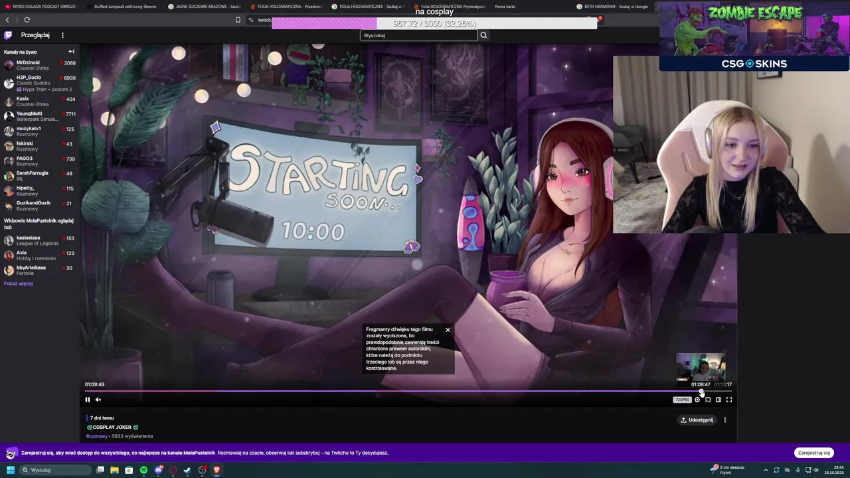Switch to NITRO OGLĄDA PODCAST tab
Viewport: 850px width, 478px height.
pyautogui.click(x=41, y=7)
